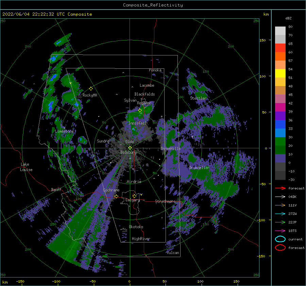Click the dBZ legend heading

[288, 18]
